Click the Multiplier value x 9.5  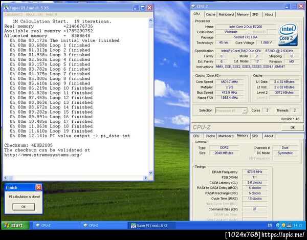[x=229, y=87]
